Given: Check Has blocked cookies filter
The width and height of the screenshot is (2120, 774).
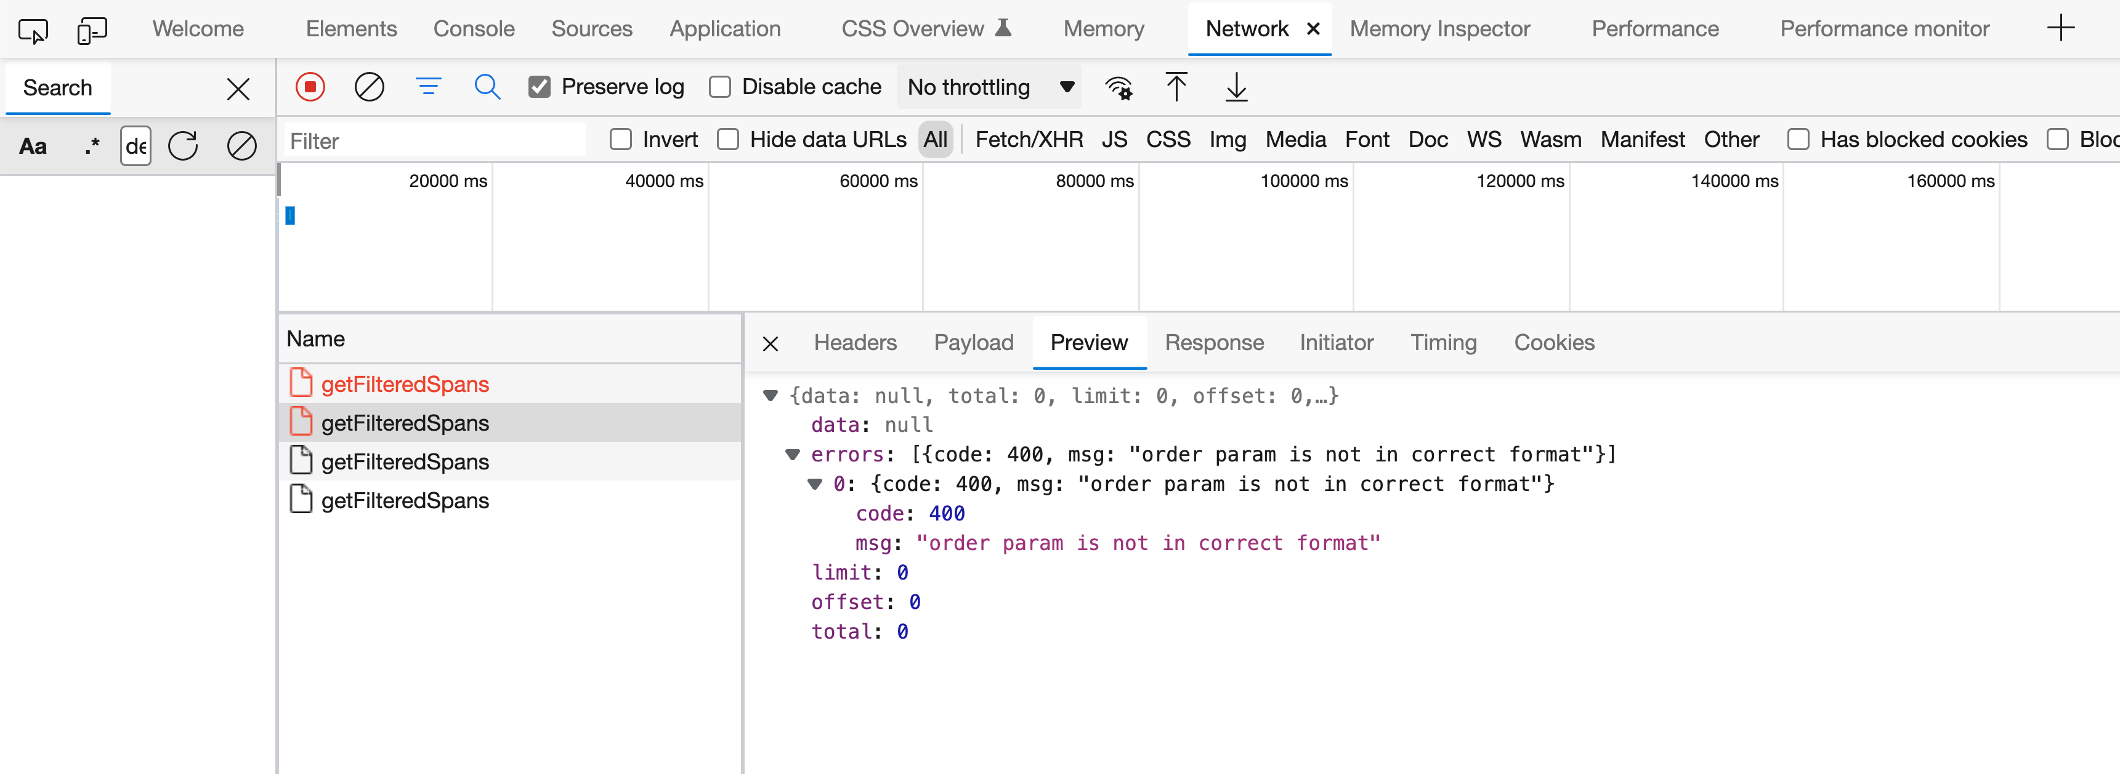Looking at the screenshot, I should (x=1798, y=140).
